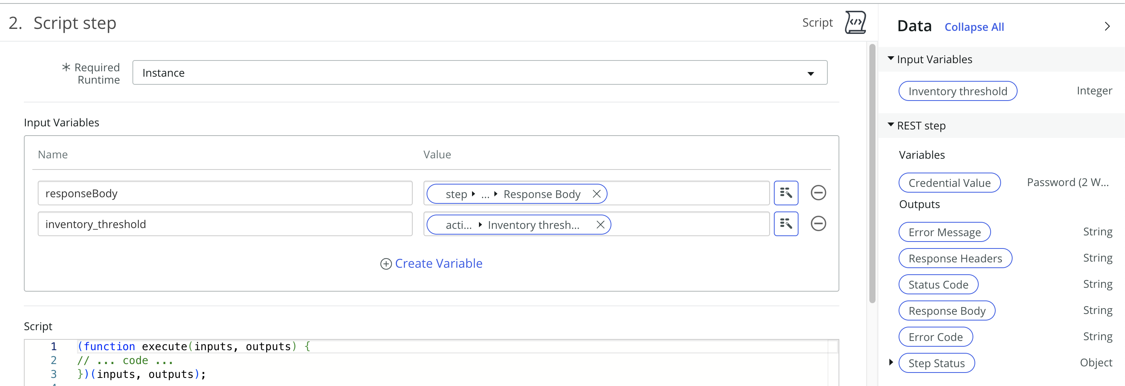Click the vertical scrollbar of the step panel
Viewport: 1125px width, 386px height.
click(872, 173)
